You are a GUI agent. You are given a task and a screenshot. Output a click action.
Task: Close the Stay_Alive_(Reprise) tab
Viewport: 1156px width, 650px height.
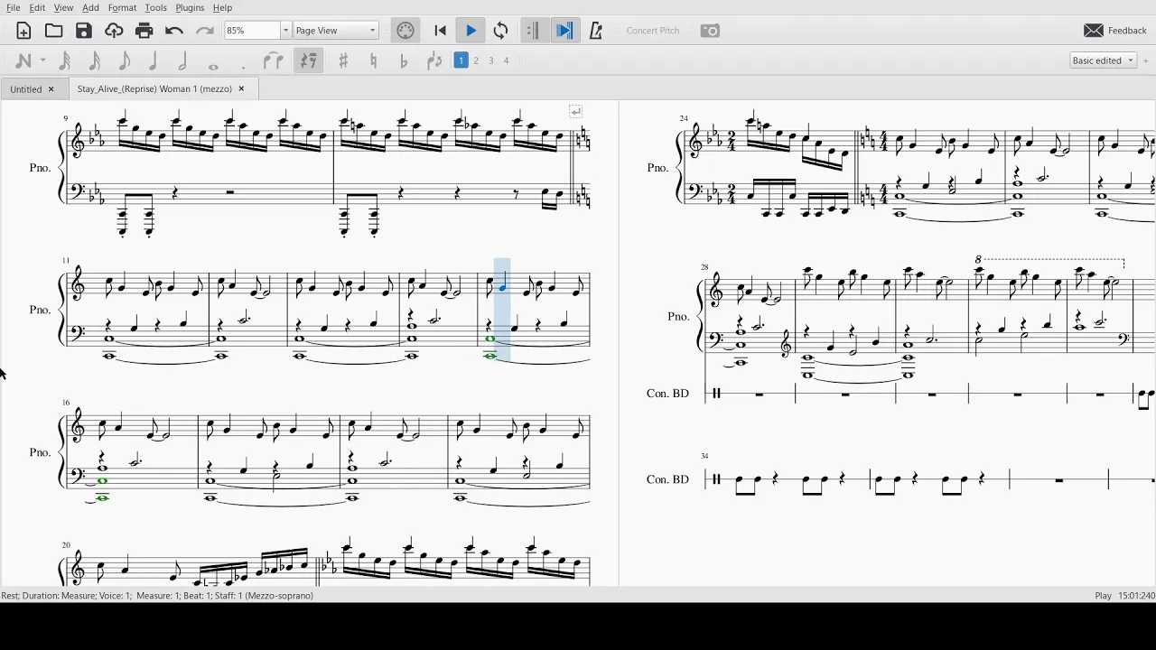[241, 88]
